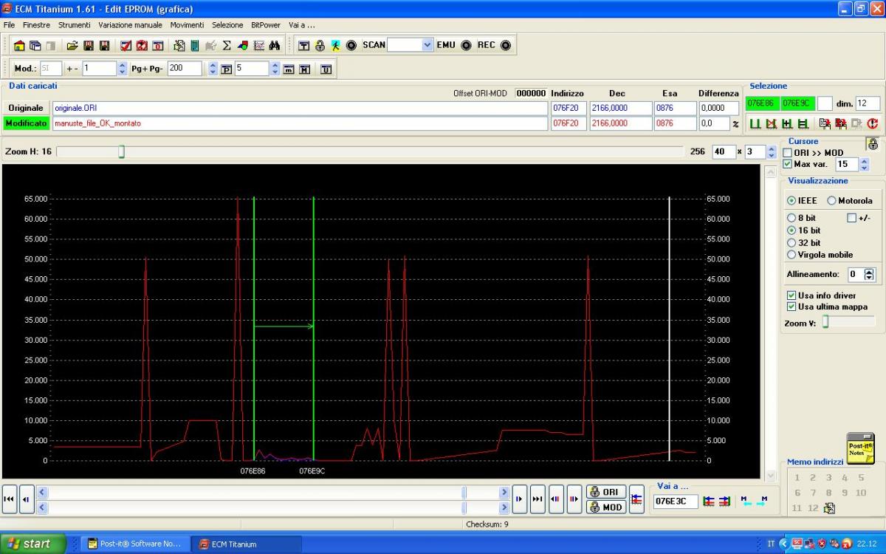The image size is (886, 554).
Task: Toggle the +/- signed checkbox
Action: click(851, 218)
